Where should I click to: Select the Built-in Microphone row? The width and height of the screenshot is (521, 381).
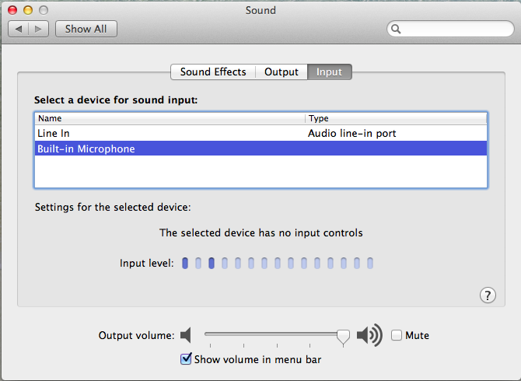[156, 149]
